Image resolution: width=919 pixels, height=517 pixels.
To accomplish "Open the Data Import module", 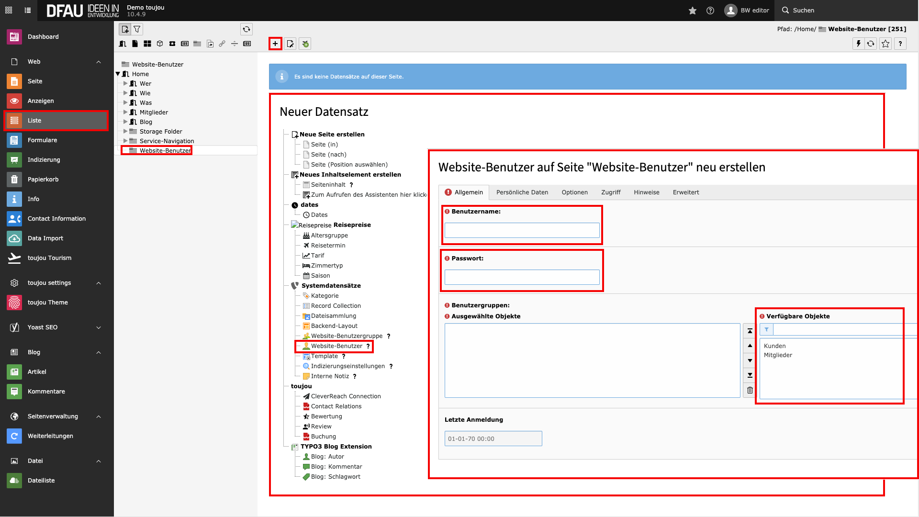I will [x=45, y=238].
